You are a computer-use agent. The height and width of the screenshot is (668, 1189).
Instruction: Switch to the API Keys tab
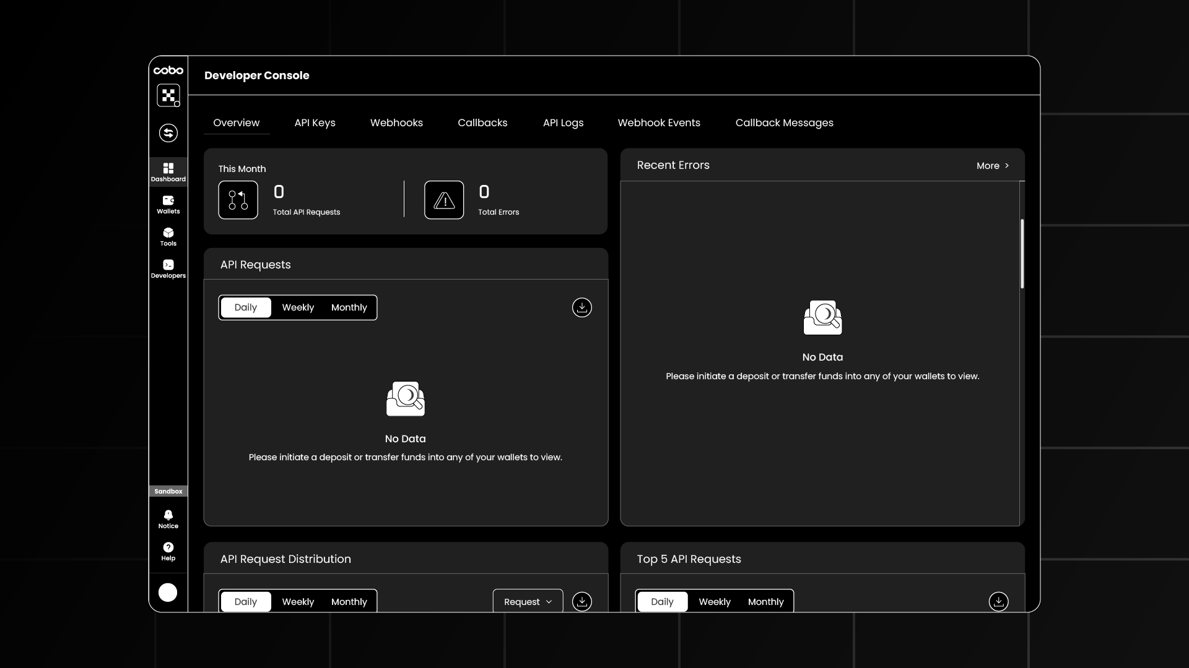click(315, 122)
